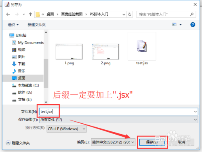Open the 编码 encoding dropdown
Viewport: 202px width, 152px height.
(x=113, y=142)
